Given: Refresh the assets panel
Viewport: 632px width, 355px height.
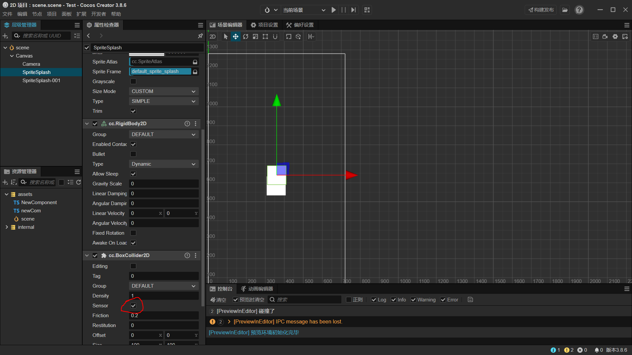Looking at the screenshot, I should pos(79,182).
